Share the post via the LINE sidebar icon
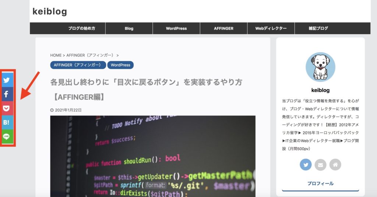The image size is (377, 197). coord(7,136)
